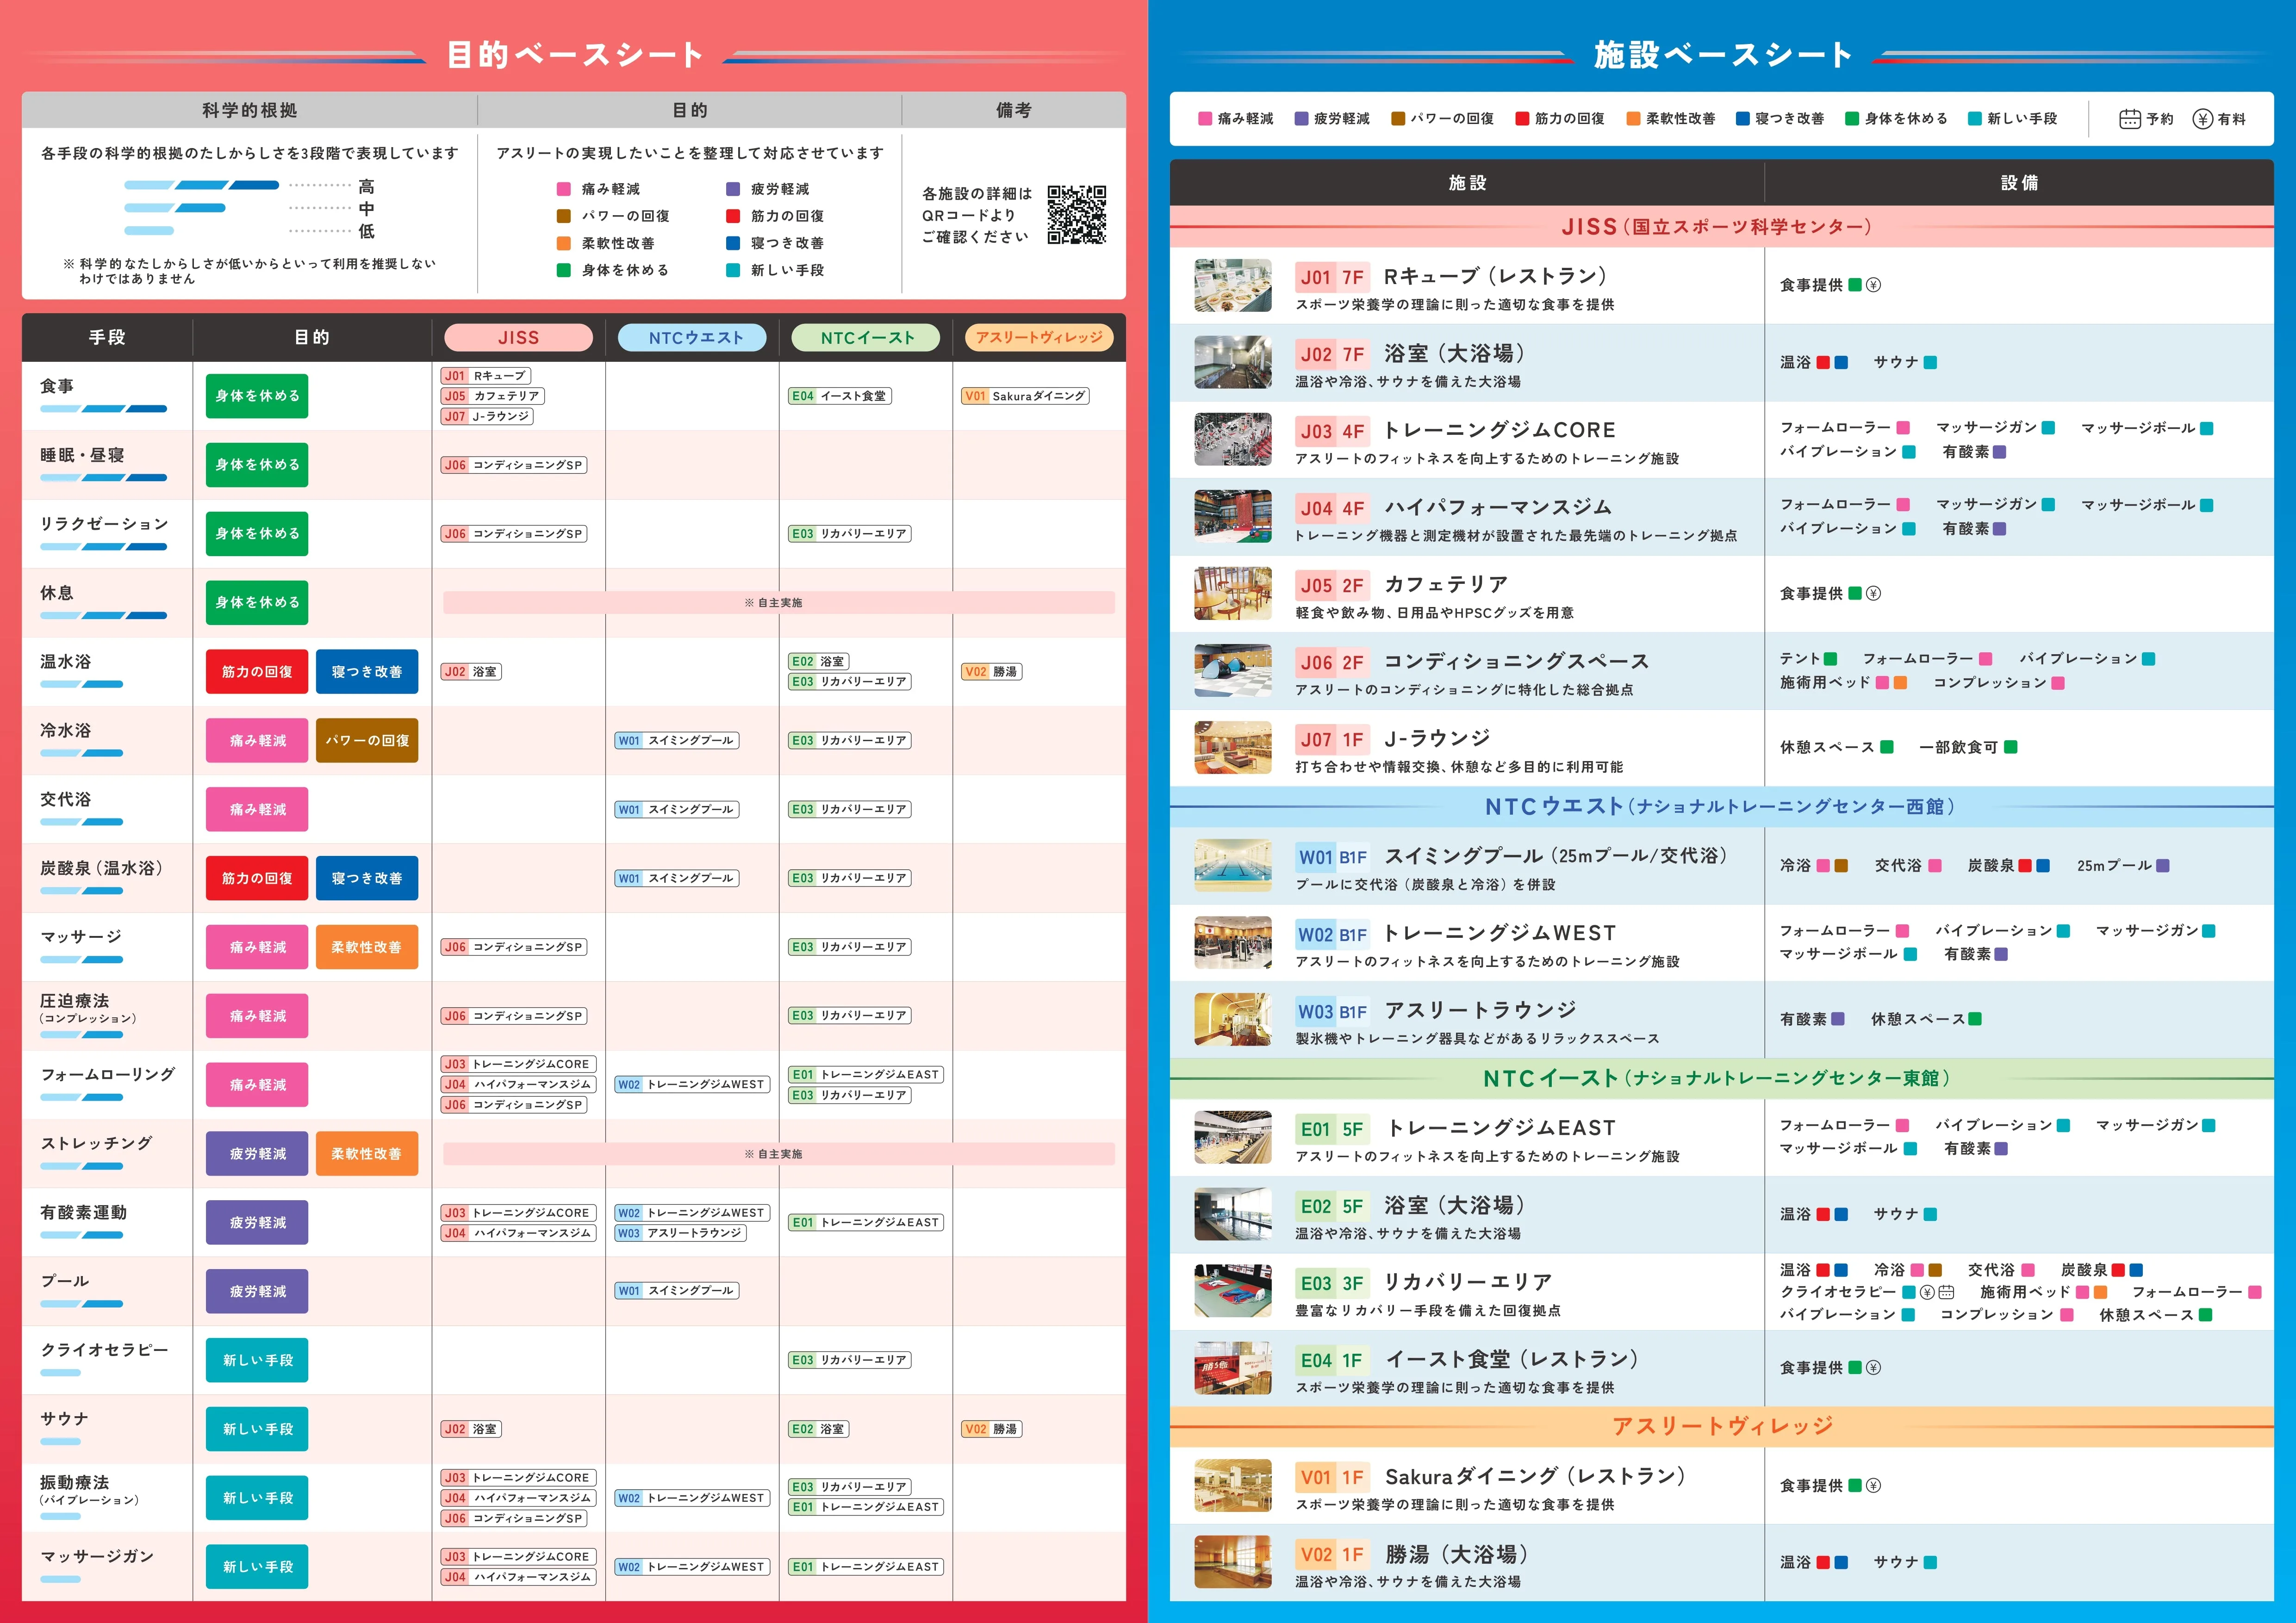Click the teal swatch beside V02 サウナ
2296x1623 pixels.
click(1930, 1562)
